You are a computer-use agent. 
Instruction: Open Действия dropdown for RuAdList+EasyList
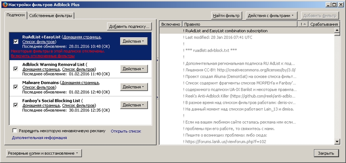[x=134, y=41]
